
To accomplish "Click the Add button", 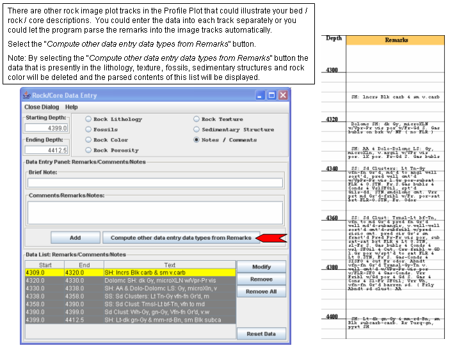I will coord(76,238).
